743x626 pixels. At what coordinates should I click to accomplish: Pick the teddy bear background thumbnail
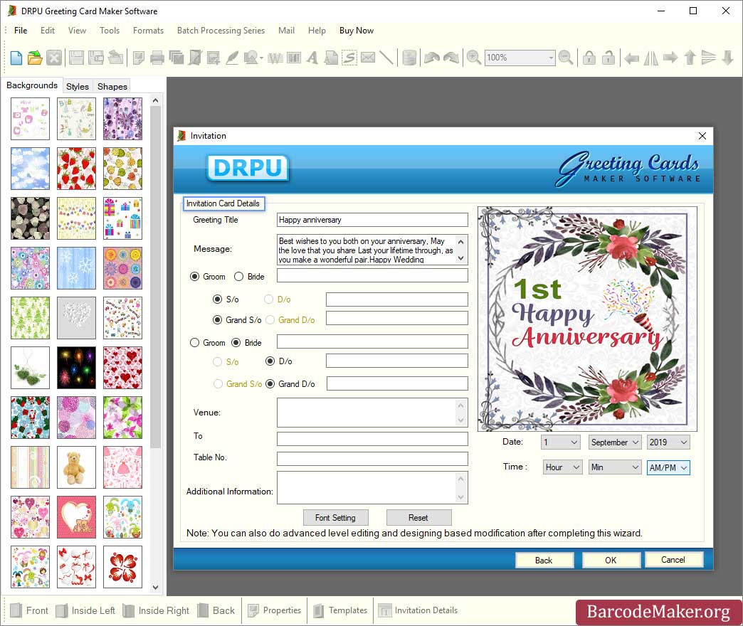(76, 467)
